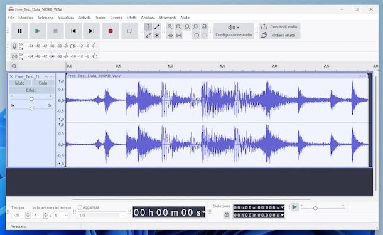The height and width of the screenshot is (235, 383).
Task: Enable the Aggancia checkbox
Action: tap(80, 207)
